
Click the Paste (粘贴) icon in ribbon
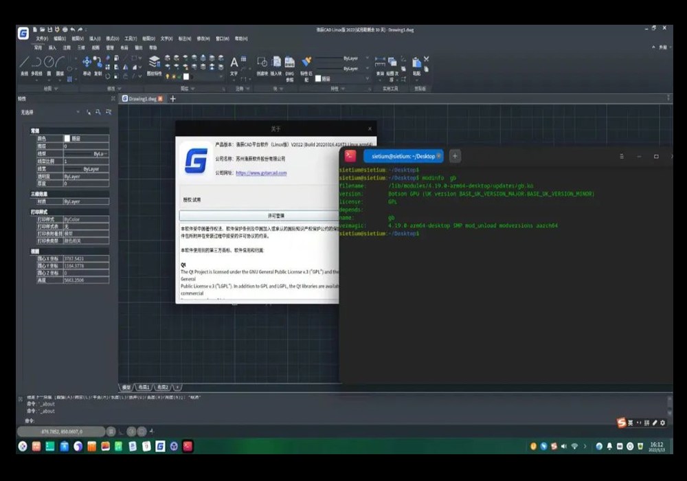[416, 64]
